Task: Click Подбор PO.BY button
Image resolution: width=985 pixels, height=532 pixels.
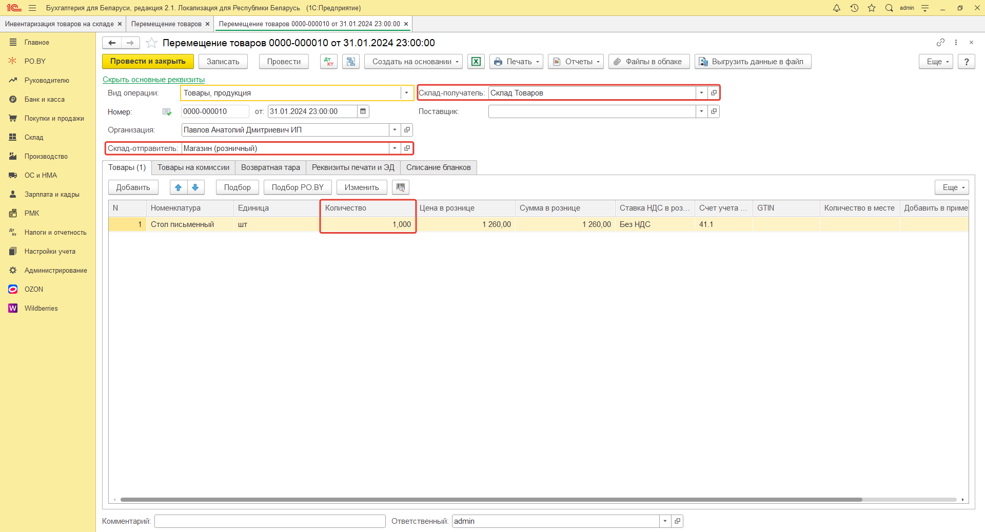Action: point(298,187)
